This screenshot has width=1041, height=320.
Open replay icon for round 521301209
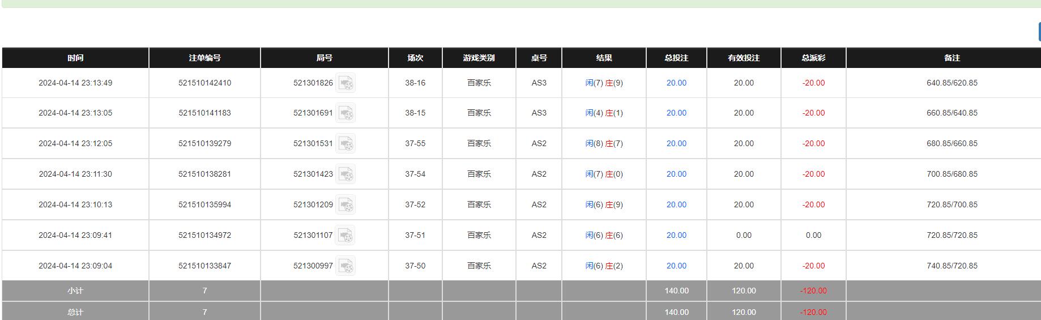(345, 205)
